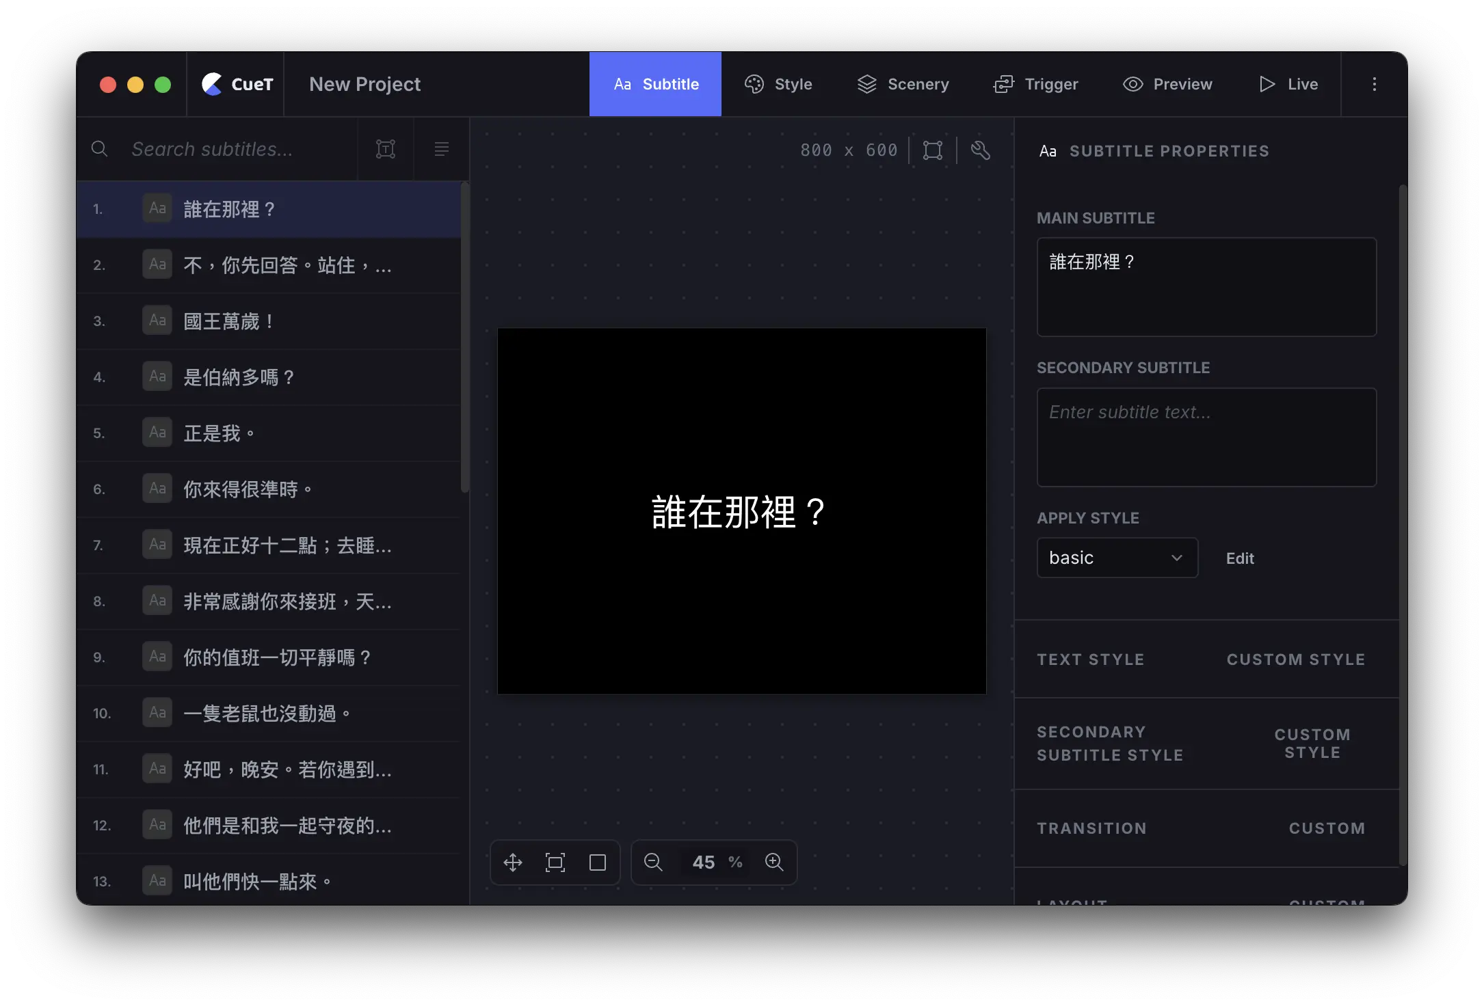Click the frame icon beside subtitle search
This screenshot has height=1006, width=1484.
coord(386,149)
